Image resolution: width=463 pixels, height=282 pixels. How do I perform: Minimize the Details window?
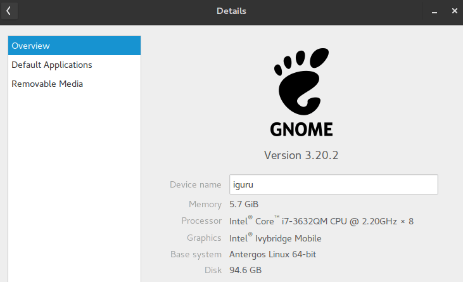434,11
